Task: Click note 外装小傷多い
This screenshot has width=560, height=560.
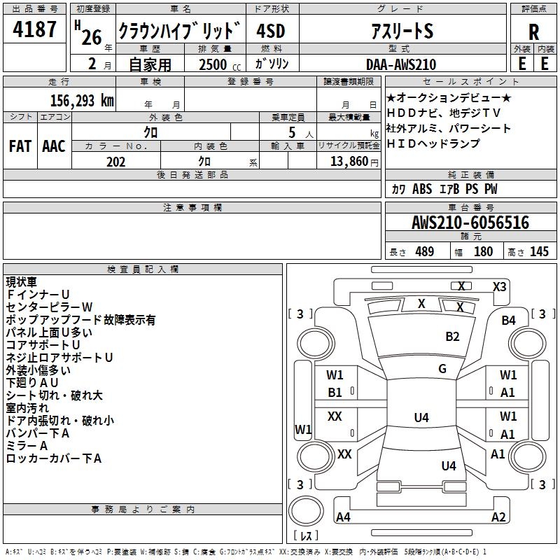Action: click(38, 370)
